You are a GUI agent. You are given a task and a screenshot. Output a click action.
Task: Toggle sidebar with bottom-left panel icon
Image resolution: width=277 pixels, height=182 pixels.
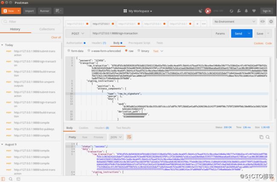(x=3, y=179)
